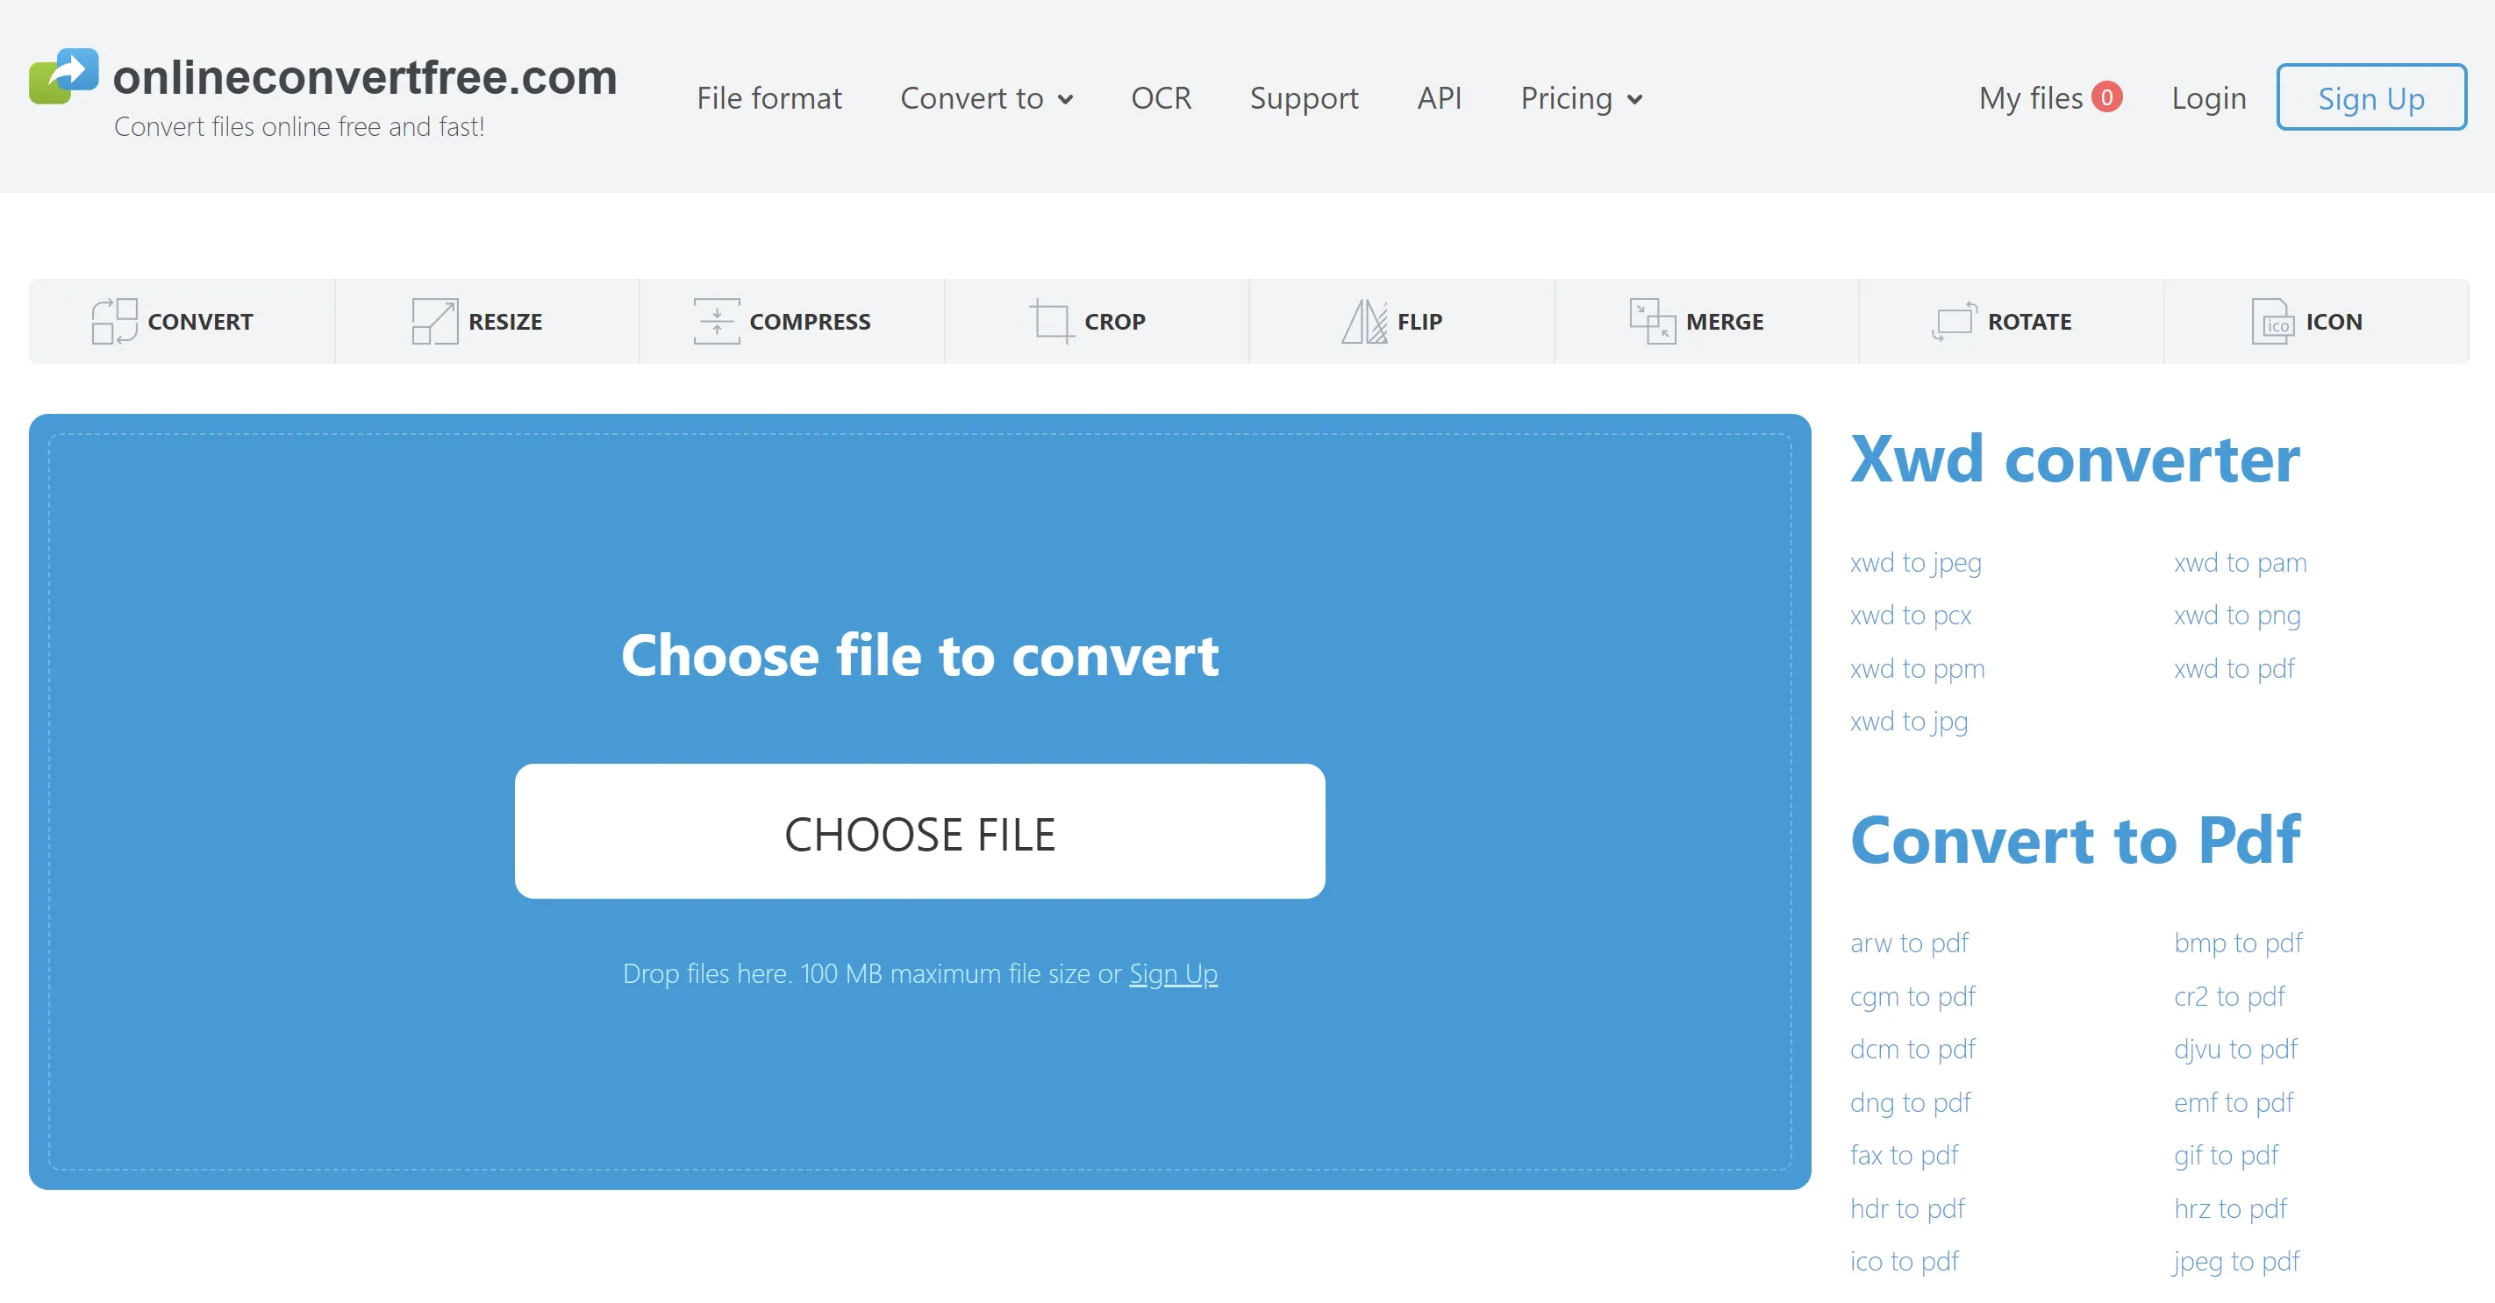Click the Choose File button
The image size is (2495, 1303).
point(919,830)
